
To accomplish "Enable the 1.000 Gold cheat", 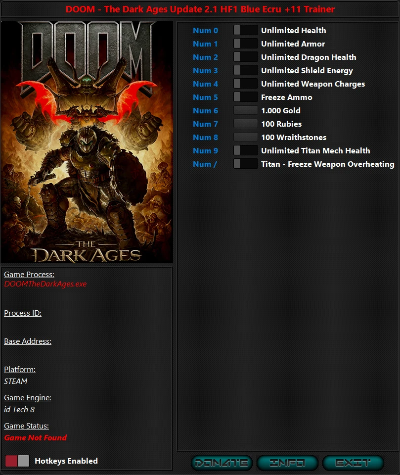I will coord(246,110).
